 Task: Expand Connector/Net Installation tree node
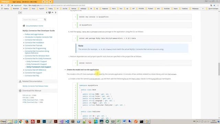pyautogui.click(x=24, y=43)
